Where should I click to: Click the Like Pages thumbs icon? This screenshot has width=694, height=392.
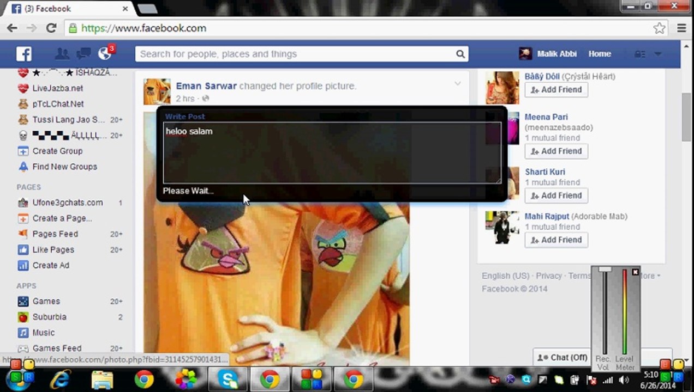pos(23,249)
